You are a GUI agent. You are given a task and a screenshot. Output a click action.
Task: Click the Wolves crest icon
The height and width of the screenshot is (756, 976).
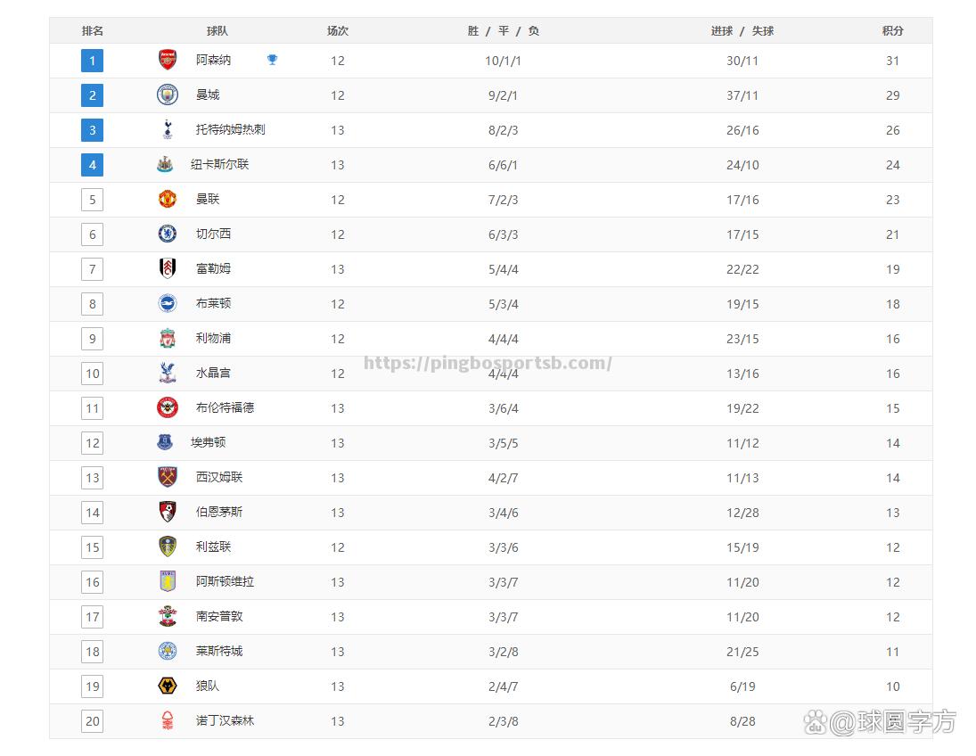point(168,686)
